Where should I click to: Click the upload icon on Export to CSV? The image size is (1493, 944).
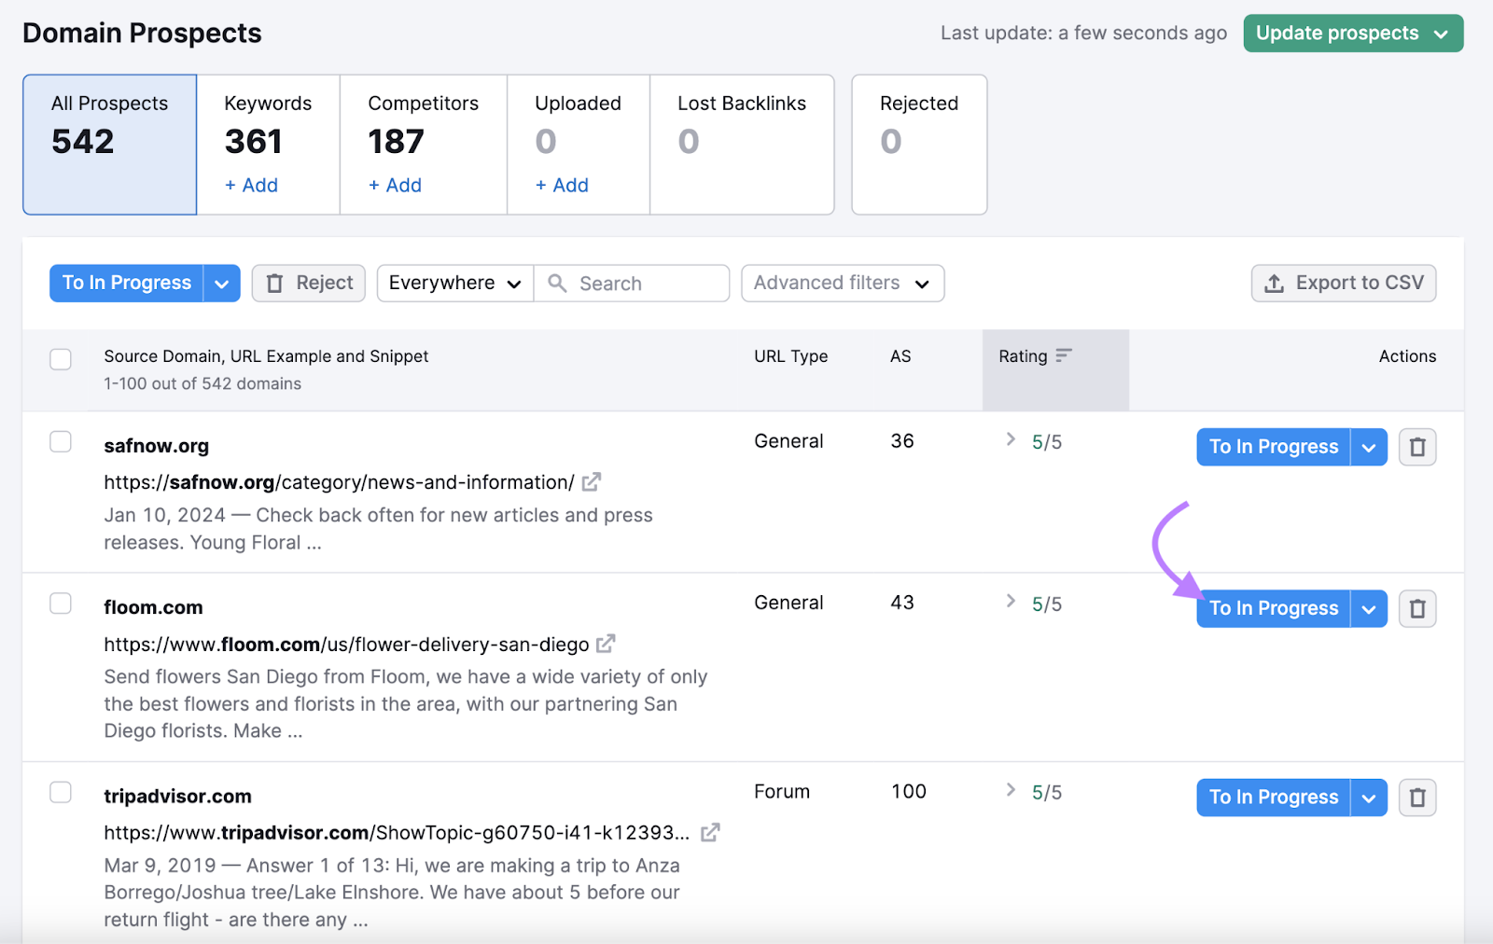[x=1274, y=283]
